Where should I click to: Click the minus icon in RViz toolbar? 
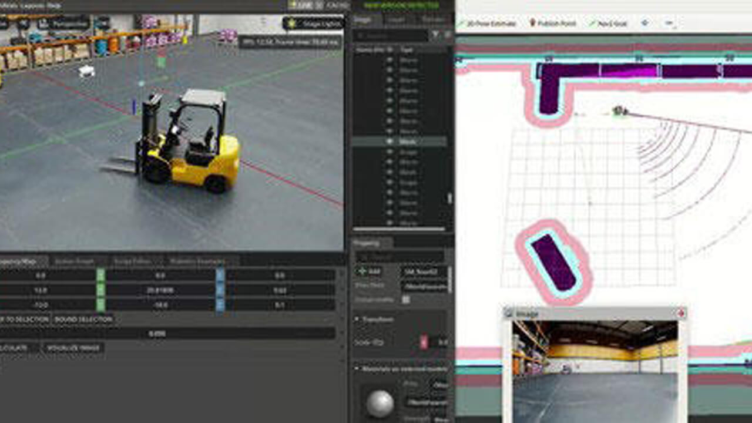669,23
